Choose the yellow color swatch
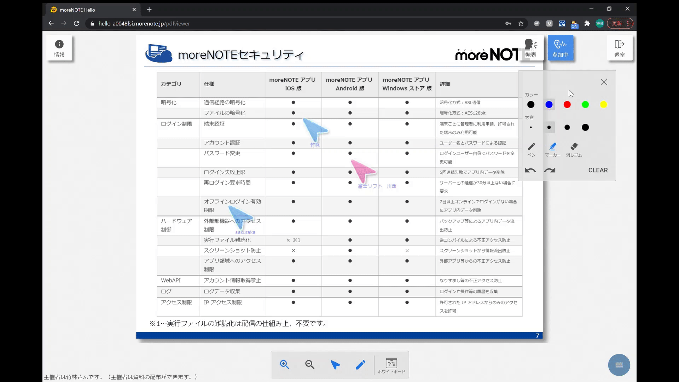 pyautogui.click(x=603, y=105)
